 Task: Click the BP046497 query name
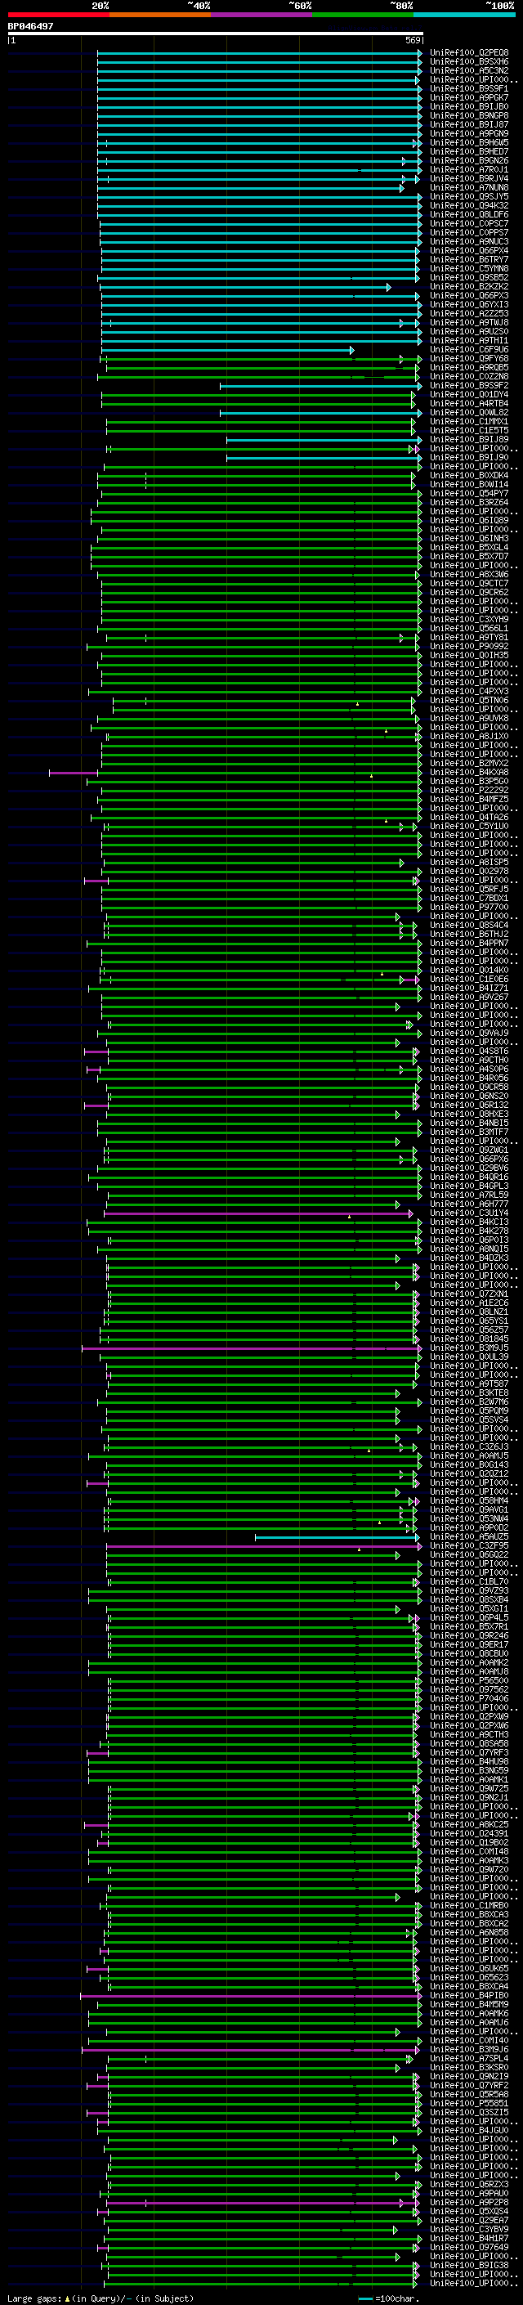point(30,26)
